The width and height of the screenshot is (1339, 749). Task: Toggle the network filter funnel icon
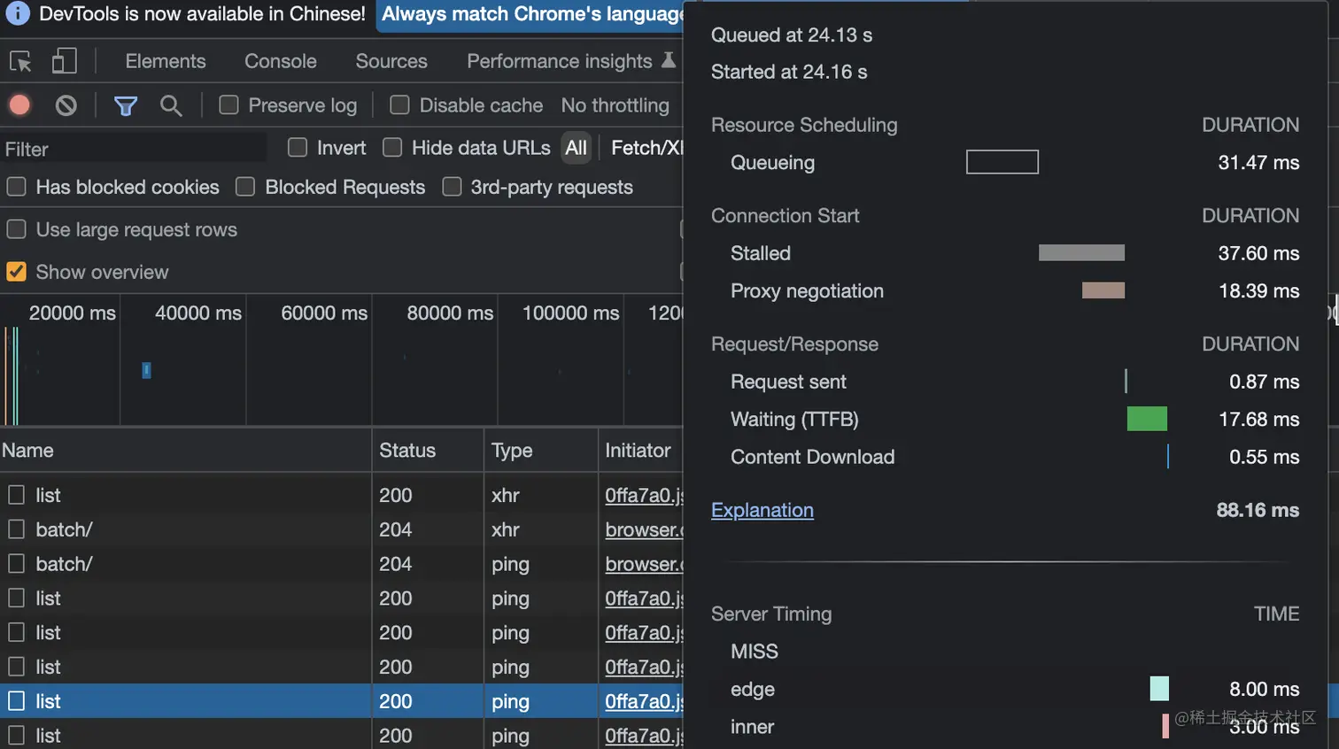coord(126,106)
